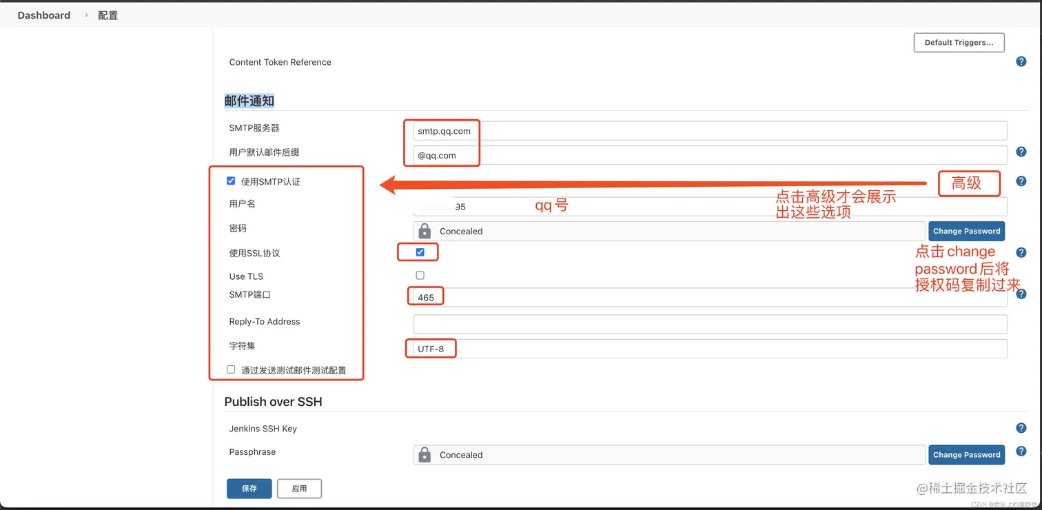Click the Reply-To Address label
1042x510 pixels.
coord(265,321)
